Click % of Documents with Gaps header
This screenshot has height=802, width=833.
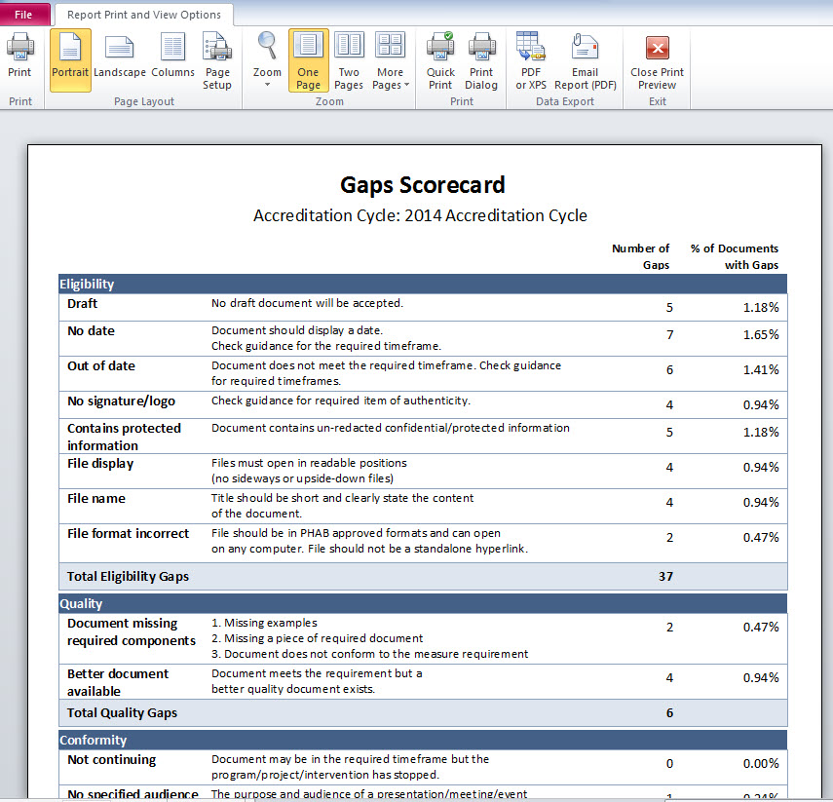click(x=735, y=256)
